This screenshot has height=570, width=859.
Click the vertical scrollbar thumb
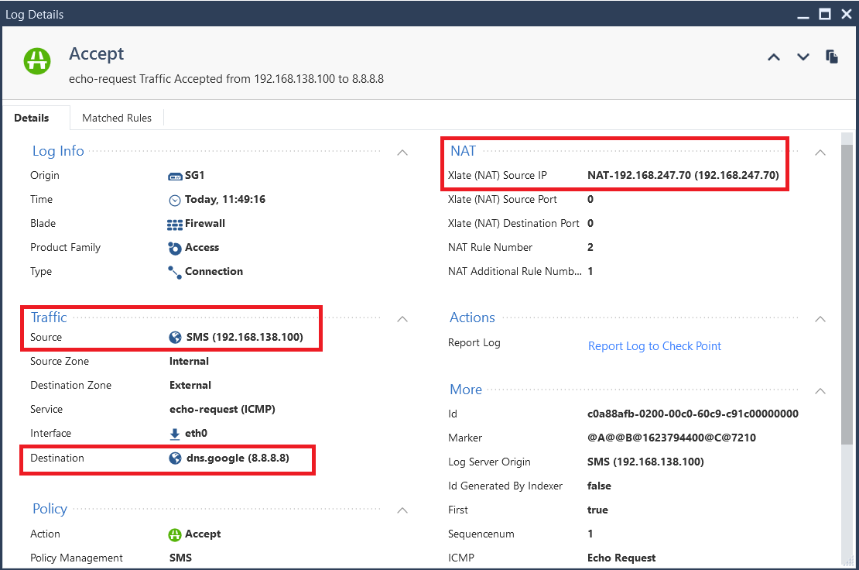847,295
